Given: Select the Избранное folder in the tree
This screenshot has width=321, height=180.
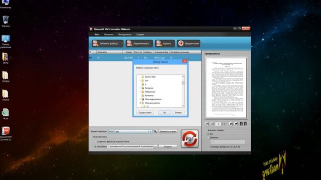Looking at the screenshot, I should [150, 92].
